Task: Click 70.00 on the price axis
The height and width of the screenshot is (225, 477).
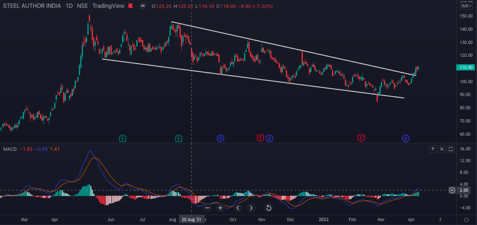Action: click(466, 121)
